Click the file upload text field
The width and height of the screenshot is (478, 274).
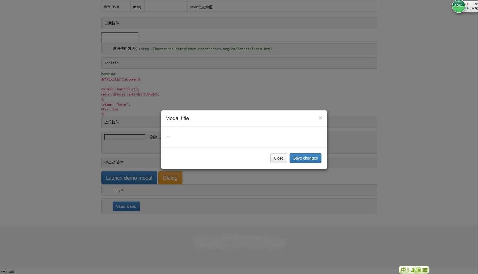(125, 137)
